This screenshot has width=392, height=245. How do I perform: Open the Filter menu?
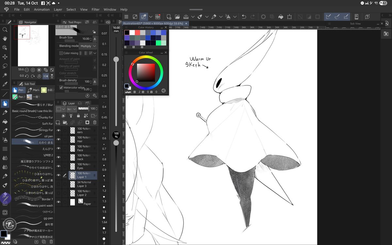[96, 9]
